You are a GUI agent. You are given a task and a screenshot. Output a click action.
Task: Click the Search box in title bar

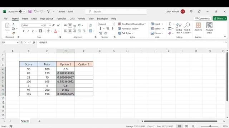(116, 11)
